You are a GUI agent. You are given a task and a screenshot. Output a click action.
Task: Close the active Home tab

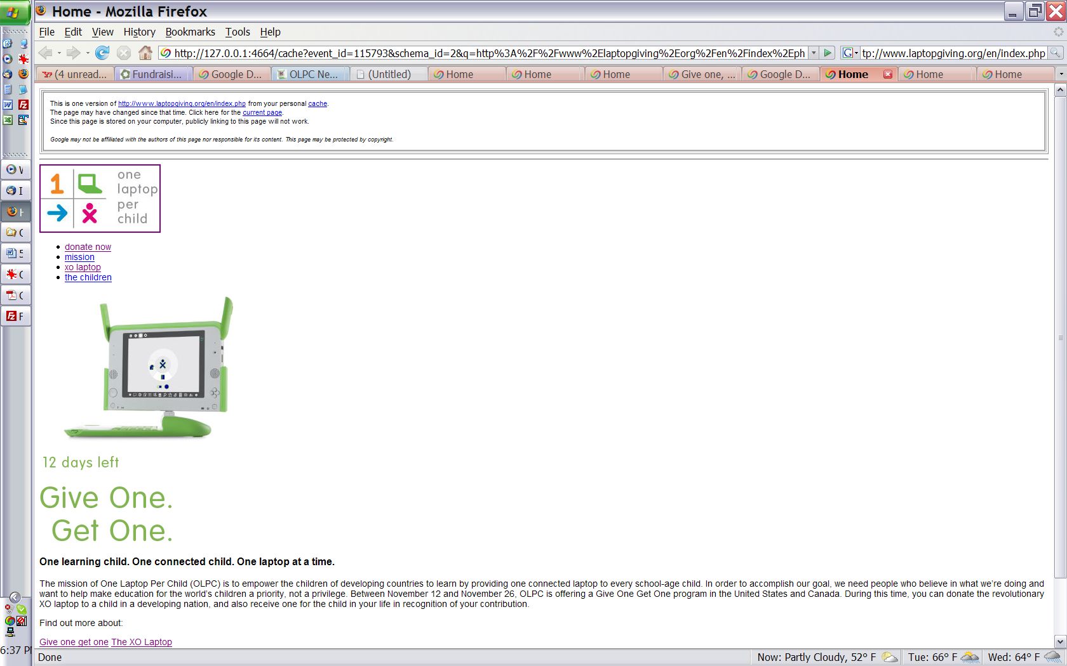888,74
